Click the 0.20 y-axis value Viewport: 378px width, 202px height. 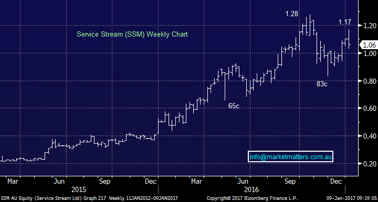click(370, 164)
